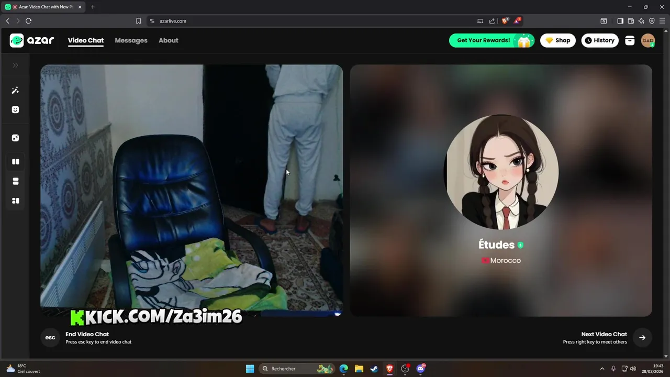
Task: Open Leo AI sparkle icon
Action: [641, 21]
